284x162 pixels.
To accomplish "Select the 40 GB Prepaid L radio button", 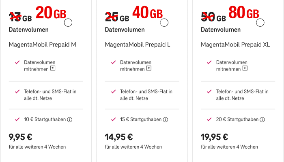I will pyautogui.click(x=164, y=23).
